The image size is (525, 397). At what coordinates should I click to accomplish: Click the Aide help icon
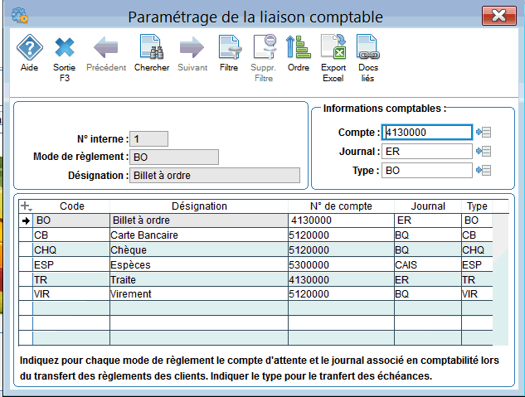pyautogui.click(x=29, y=48)
